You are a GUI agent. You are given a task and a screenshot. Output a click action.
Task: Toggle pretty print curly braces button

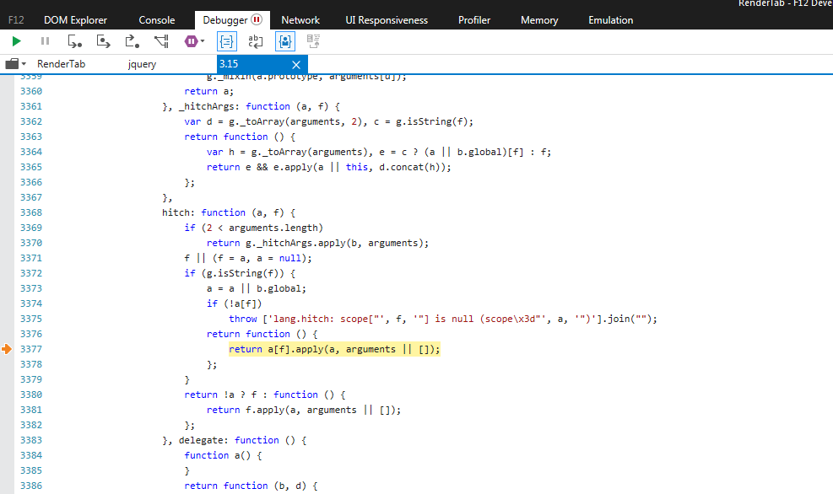pyautogui.click(x=227, y=41)
